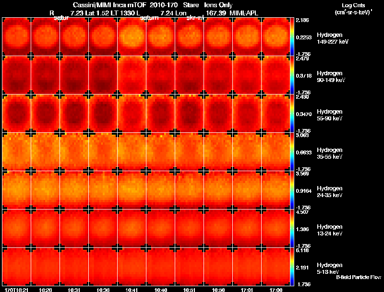Click the Hydrogen 5-13 keV color bar
This screenshot has height=292, width=384.
click(292, 267)
